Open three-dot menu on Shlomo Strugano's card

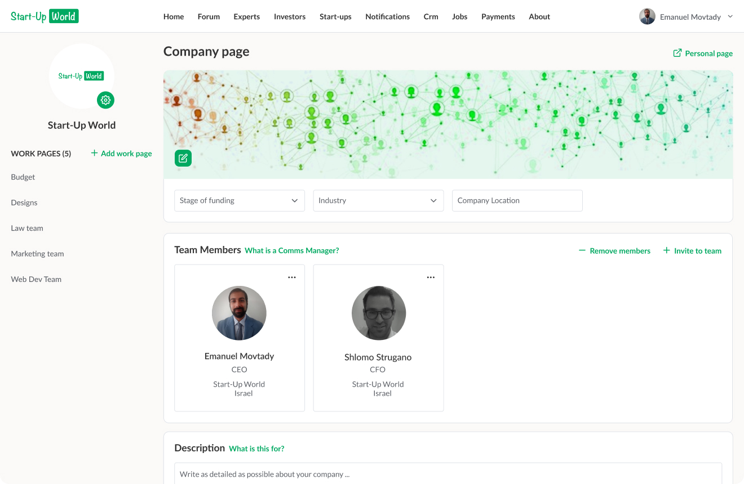[431, 277]
